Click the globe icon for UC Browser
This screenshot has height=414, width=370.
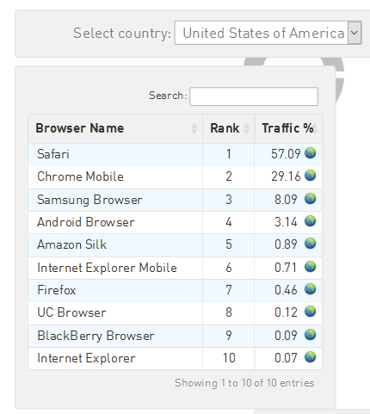coord(310,312)
